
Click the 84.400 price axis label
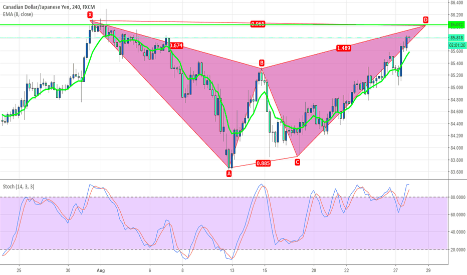456,123
